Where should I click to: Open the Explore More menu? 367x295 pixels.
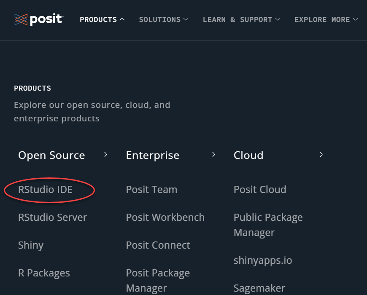pyautogui.click(x=326, y=19)
